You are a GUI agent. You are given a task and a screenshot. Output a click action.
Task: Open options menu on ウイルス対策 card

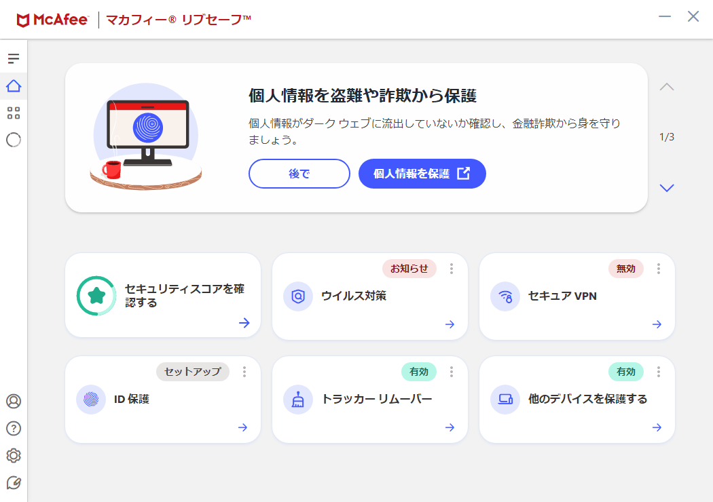452,269
